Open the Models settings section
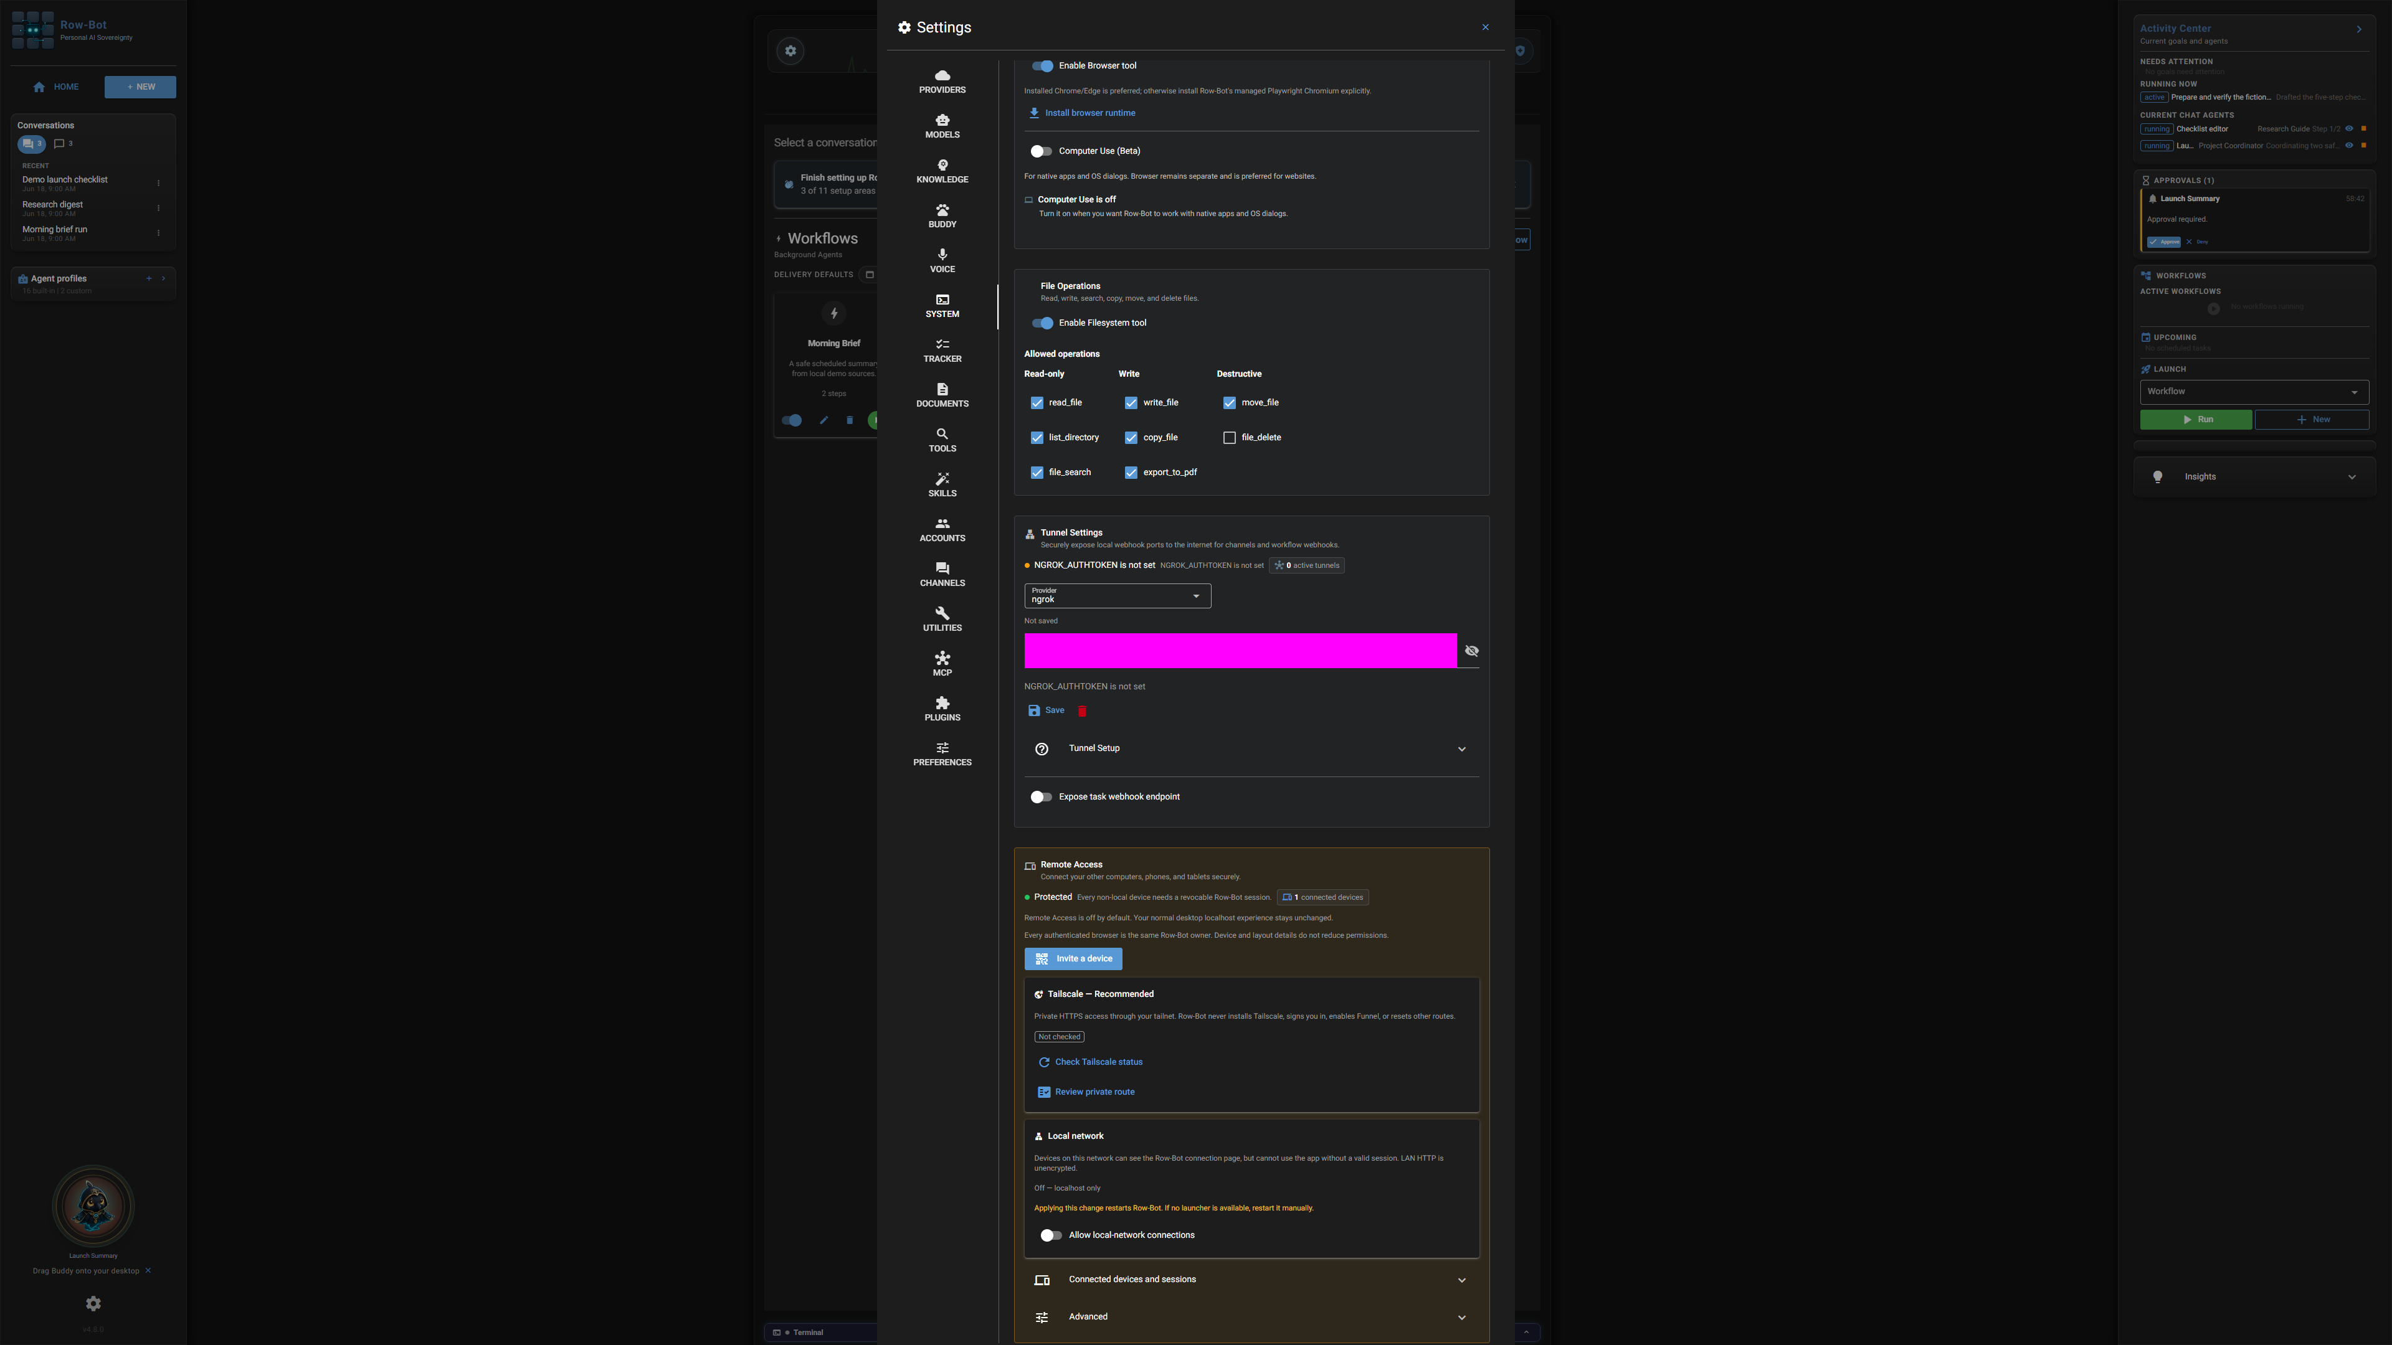 942,126
